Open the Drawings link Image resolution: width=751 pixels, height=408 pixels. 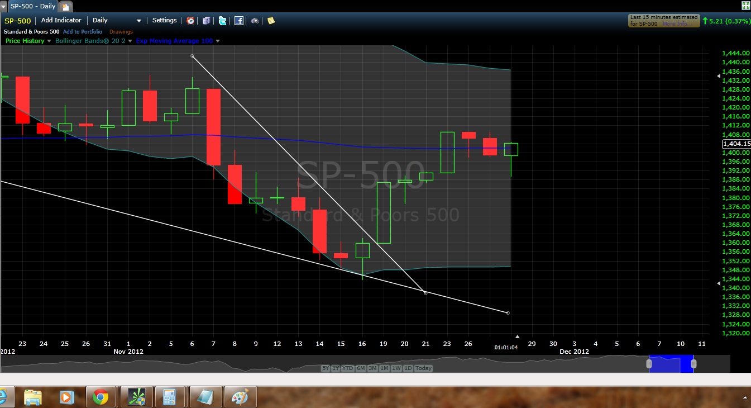click(121, 32)
